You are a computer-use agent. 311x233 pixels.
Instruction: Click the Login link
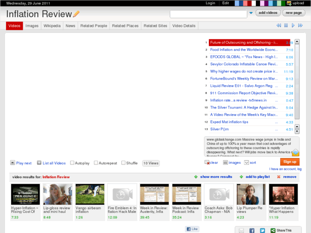click(x=210, y=3)
